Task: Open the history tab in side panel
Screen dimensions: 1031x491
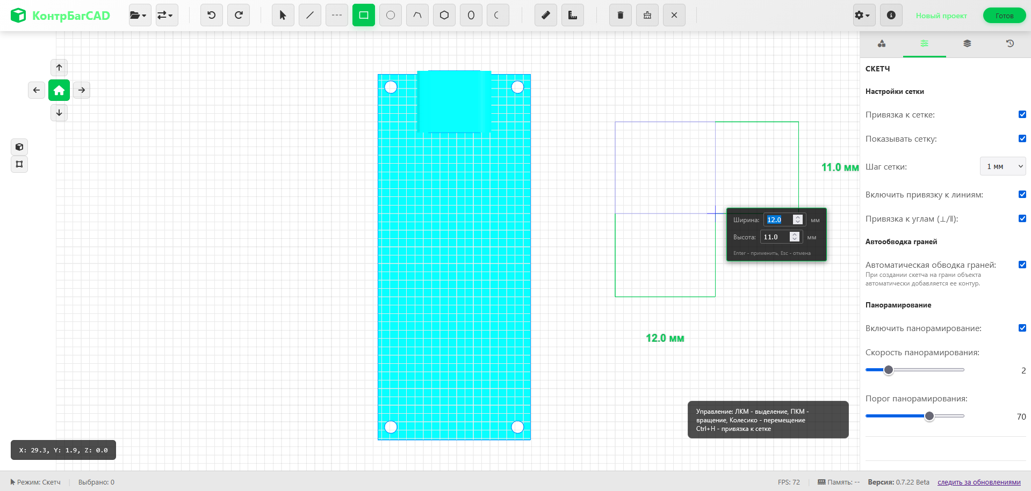Action: pyautogui.click(x=1010, y=43)
